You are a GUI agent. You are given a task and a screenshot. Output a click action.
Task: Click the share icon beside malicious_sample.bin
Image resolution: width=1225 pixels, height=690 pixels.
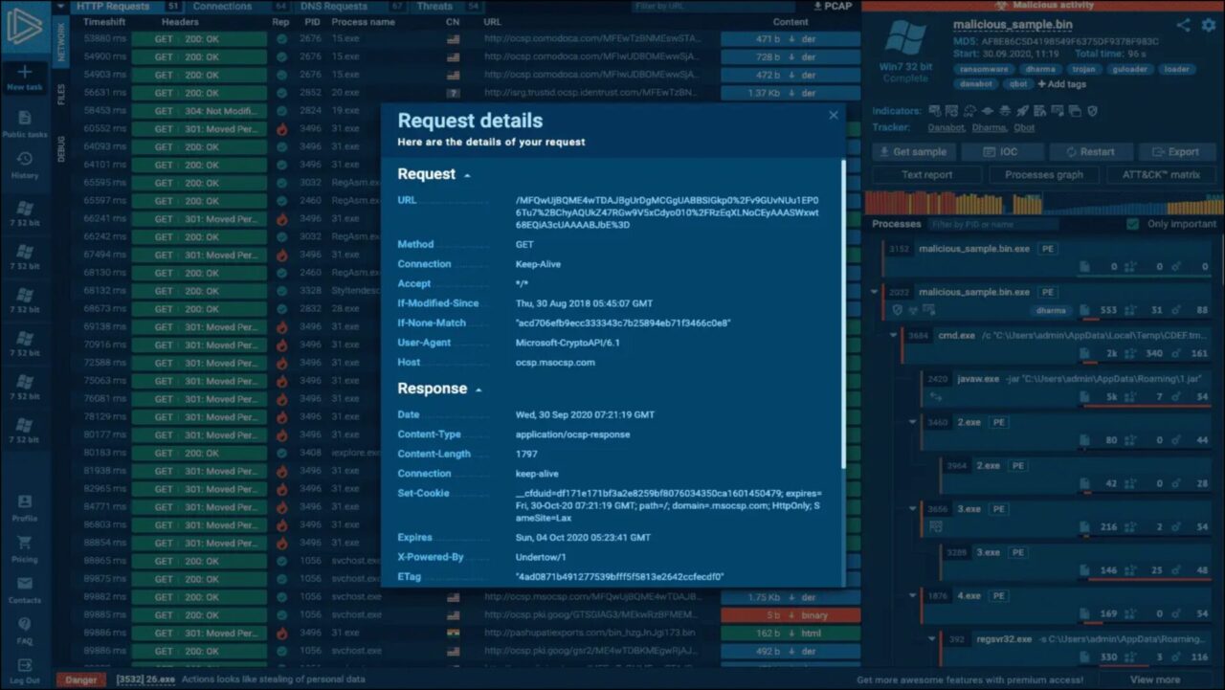click(x=1184, y=25)
